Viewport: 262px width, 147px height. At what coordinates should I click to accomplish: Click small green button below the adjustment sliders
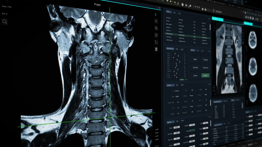182,80
